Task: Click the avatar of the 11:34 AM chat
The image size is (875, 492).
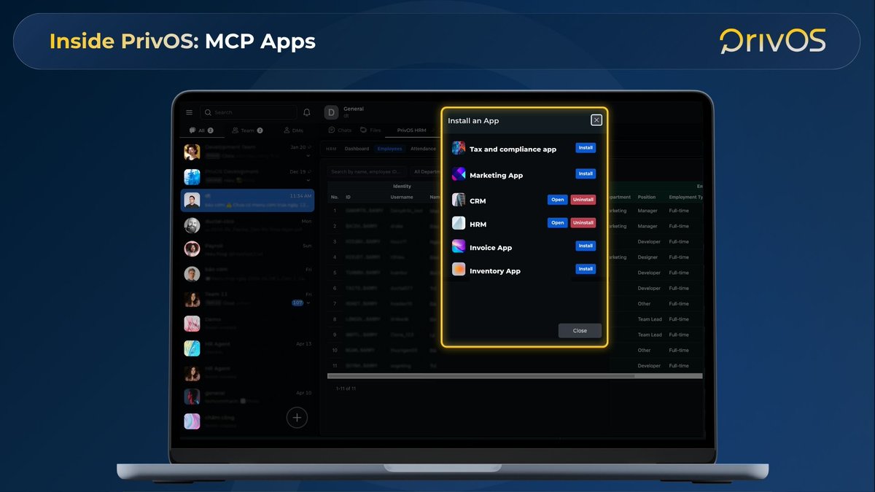Action: click(x=192, y=201)
